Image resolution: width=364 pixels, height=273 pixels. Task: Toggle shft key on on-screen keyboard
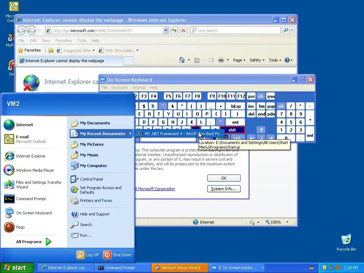(x=232, y=130)
